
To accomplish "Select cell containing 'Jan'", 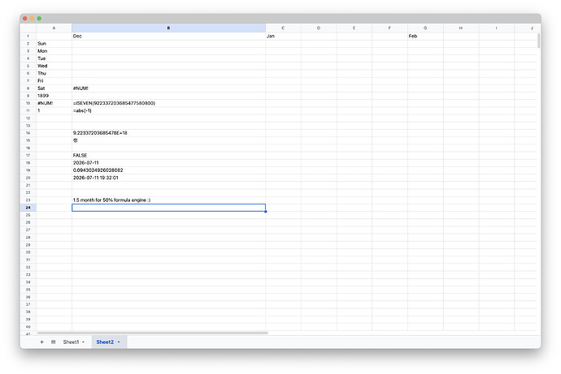I will [283, 36].
